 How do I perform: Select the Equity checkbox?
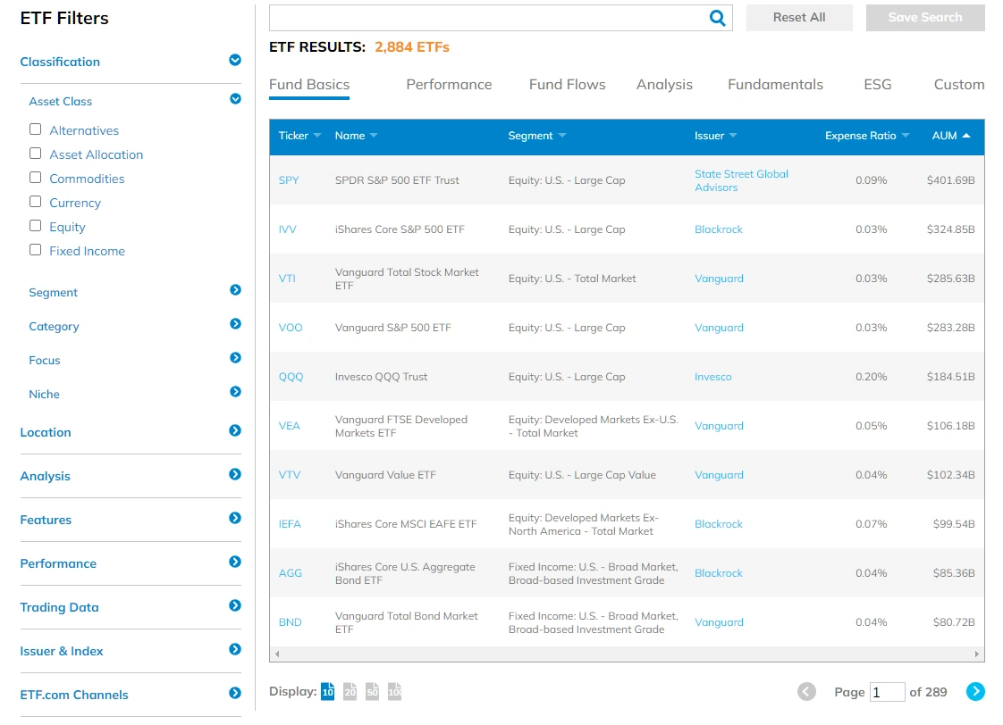point(35,226)
